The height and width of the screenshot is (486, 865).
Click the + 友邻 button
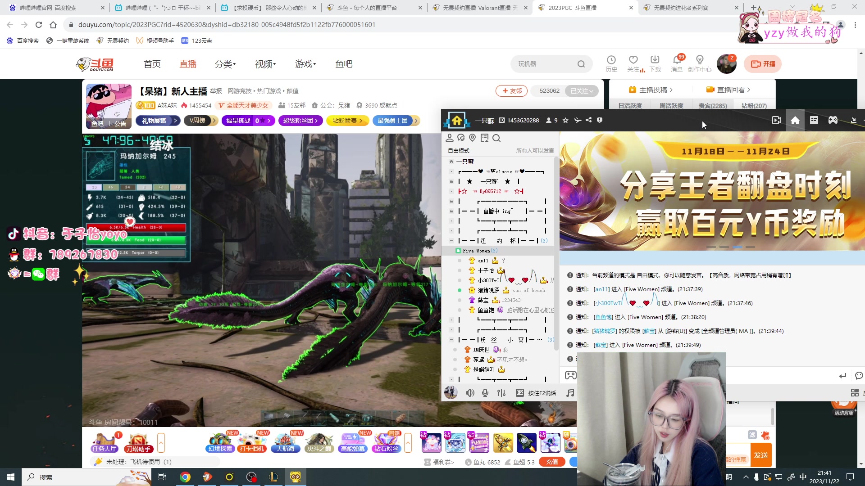point(511,91)
